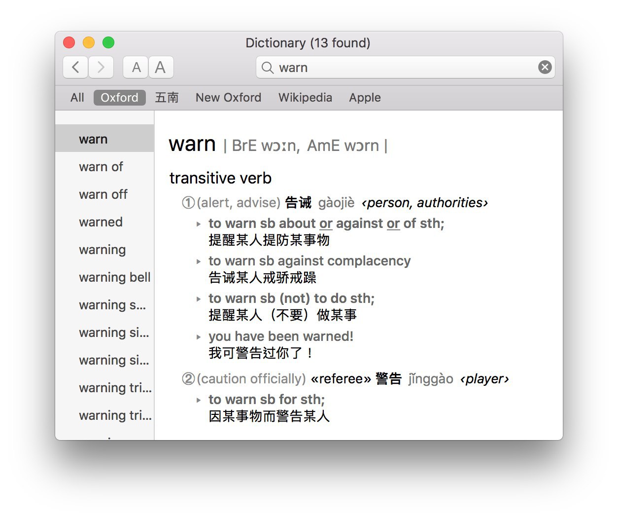Open the 'warning bell' entry

pos(114,277)
